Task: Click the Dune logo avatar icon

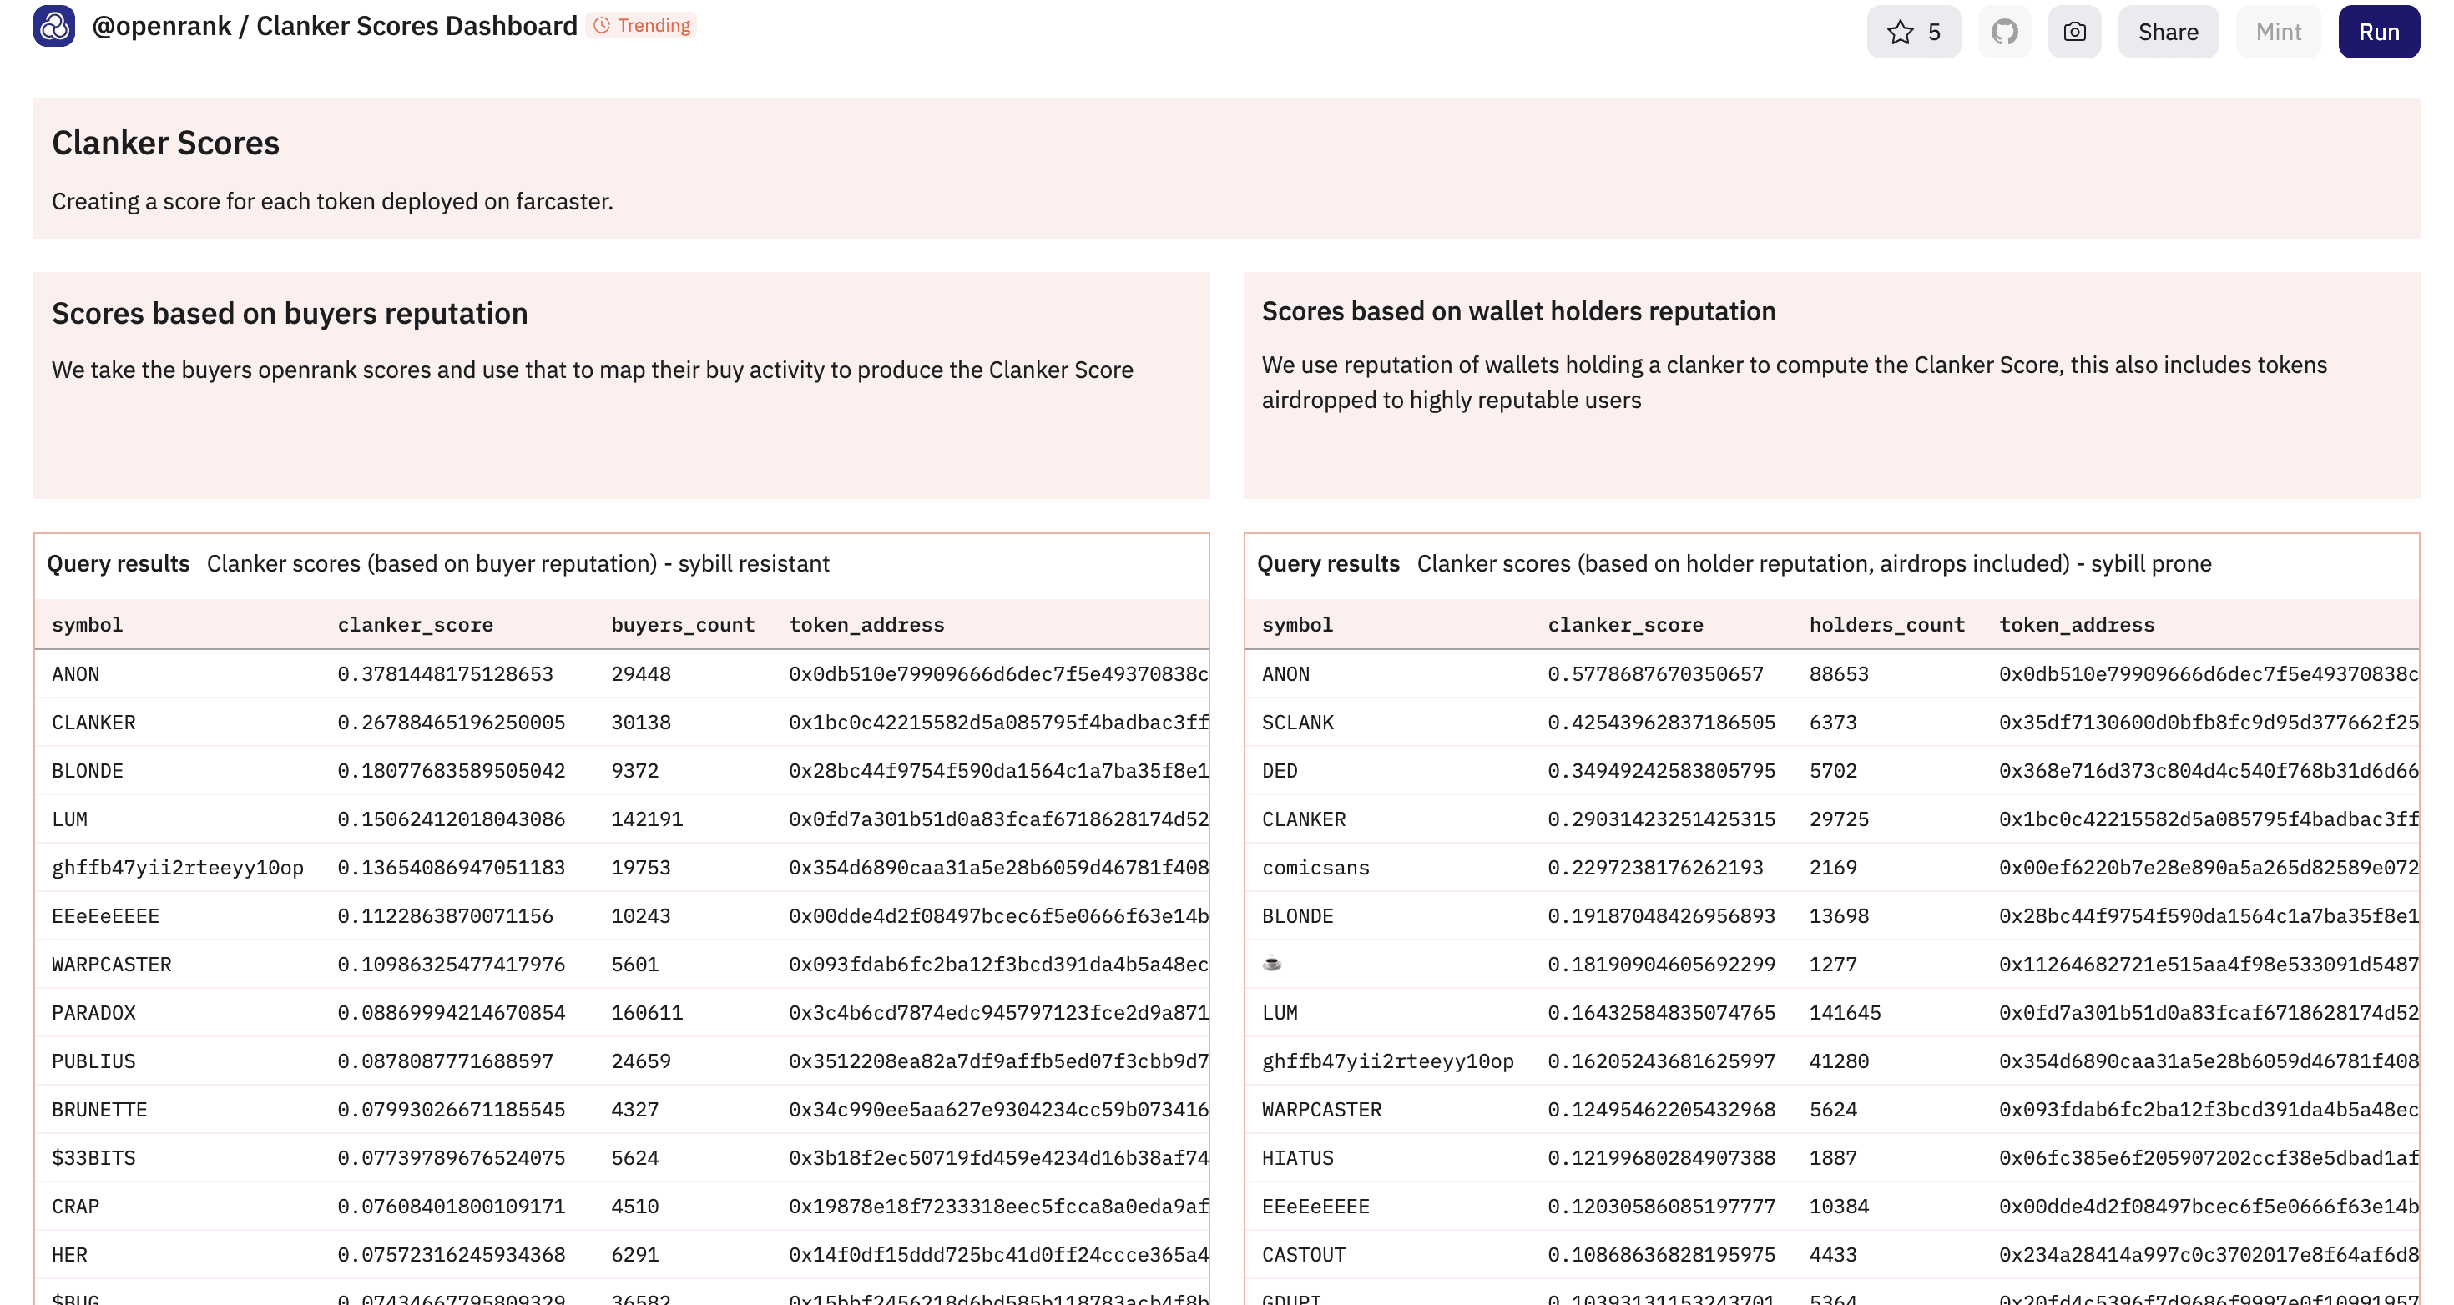Action: [54, 27]
